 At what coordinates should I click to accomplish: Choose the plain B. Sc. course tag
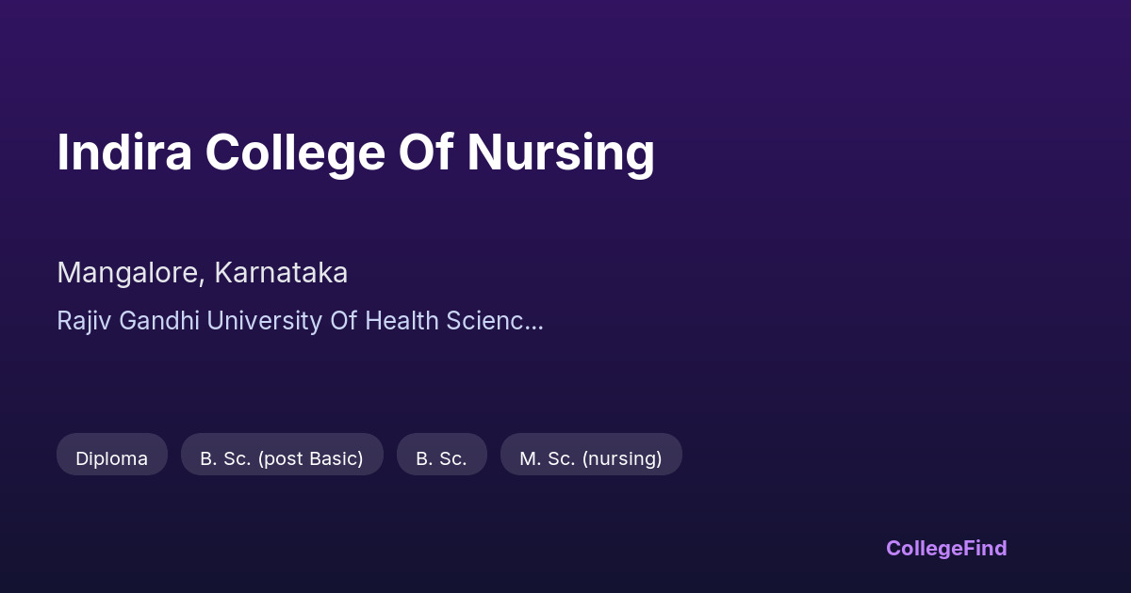coord(441,458)
